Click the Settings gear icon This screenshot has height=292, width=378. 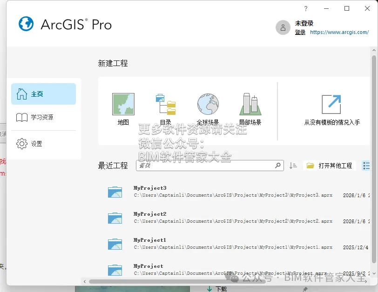[22, 144]
